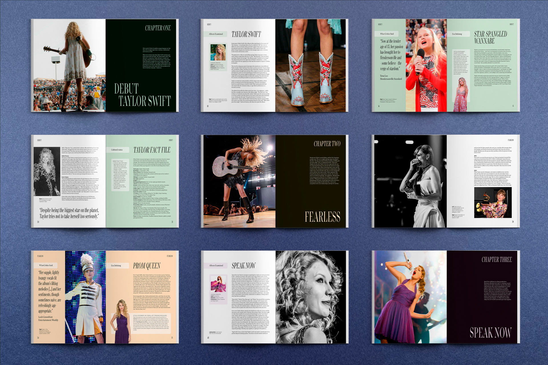Open the marching-band uniform photo

pos(85,297)
